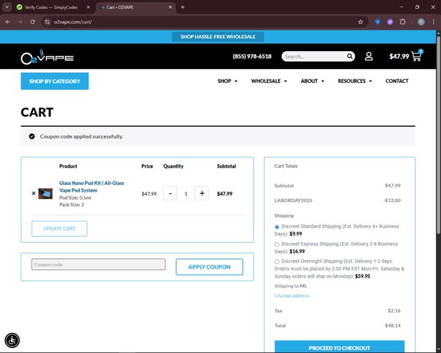The height and width of the screenshot is (353, 441).
Task: Open the shopping cart icon in header
Action: (x=416, y=56)
